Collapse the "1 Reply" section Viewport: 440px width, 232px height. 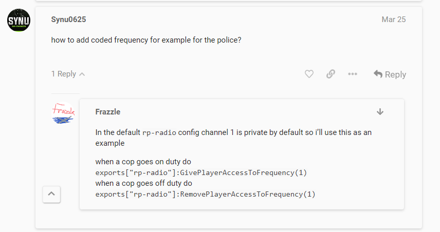68,74
